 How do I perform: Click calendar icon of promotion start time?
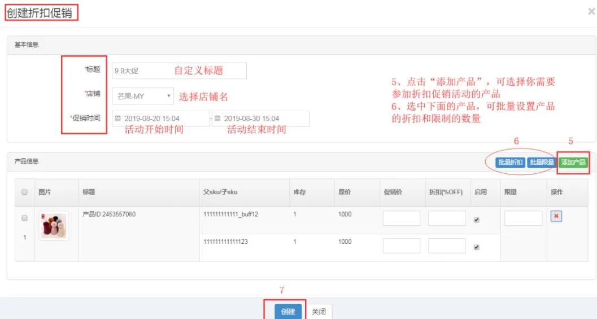click(117, 119)
